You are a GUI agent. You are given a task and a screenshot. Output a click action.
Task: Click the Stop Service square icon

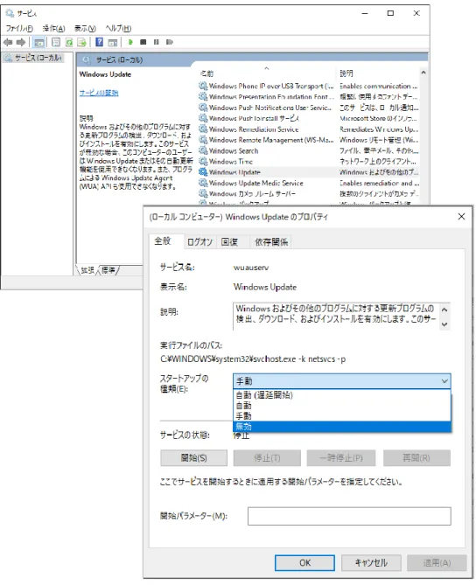click(x=143, y=42)
